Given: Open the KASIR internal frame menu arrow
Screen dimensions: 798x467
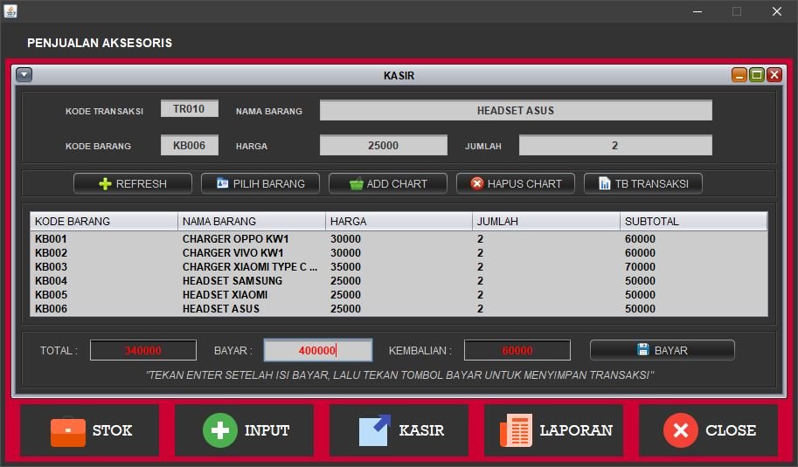Looking at the screenshot, I should pos(24,75).
